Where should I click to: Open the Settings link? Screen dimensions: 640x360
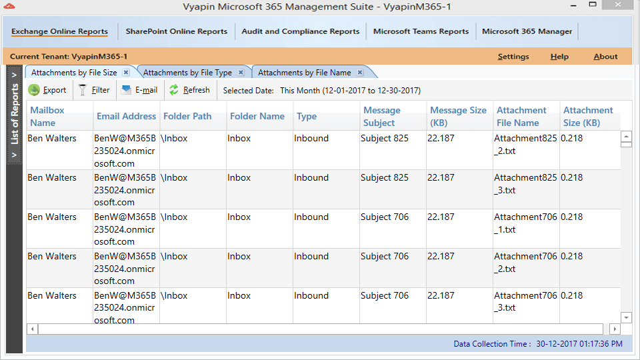(513, 57)
